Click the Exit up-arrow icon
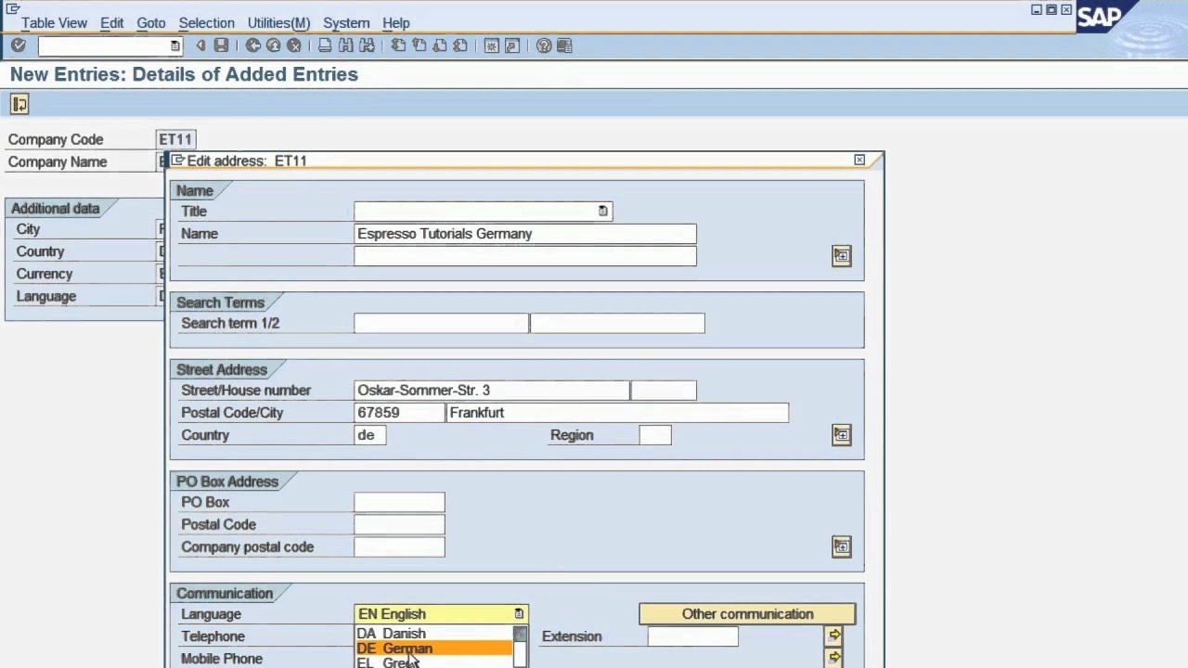Screen dimensions: 1188x668 click(273, 45)
